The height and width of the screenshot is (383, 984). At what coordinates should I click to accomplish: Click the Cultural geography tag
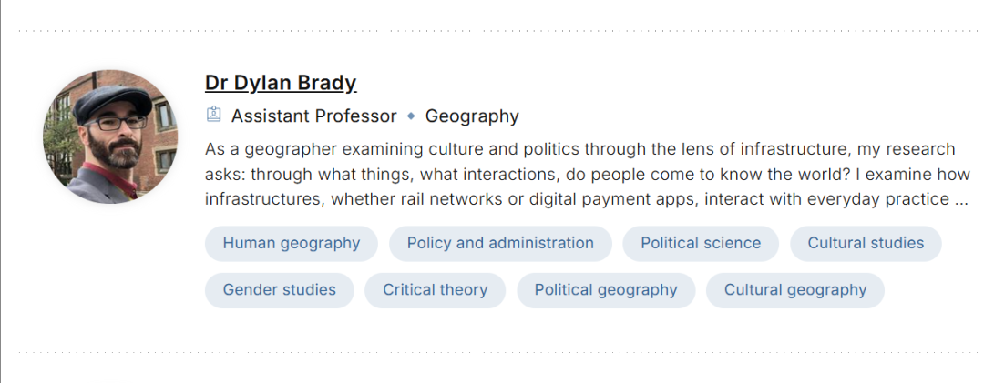tap(794, 290)
